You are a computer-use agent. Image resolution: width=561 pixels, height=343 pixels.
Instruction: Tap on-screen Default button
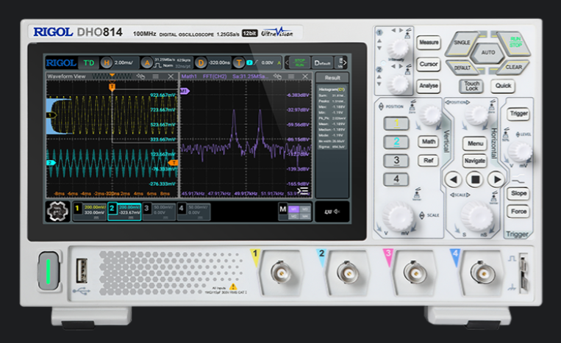tap(322, 63)
